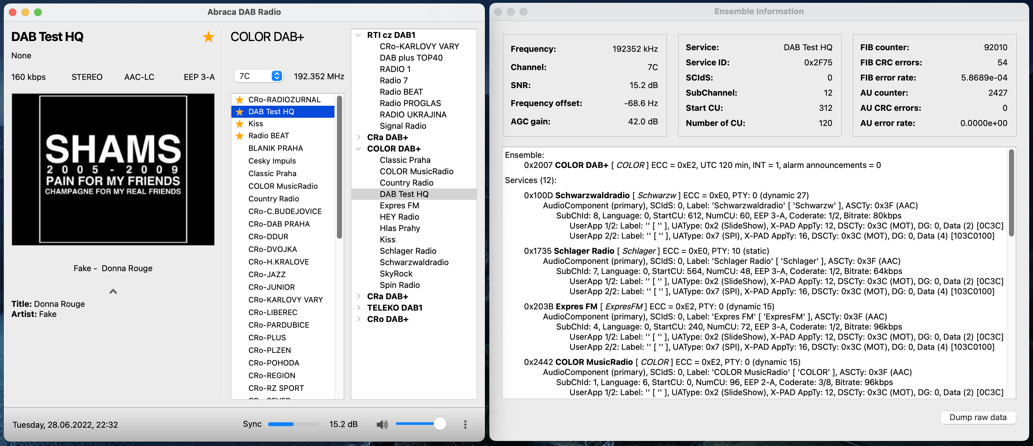
Task: Select CRo-JUNIOR in service list
Action: click(x=283, y=287)
